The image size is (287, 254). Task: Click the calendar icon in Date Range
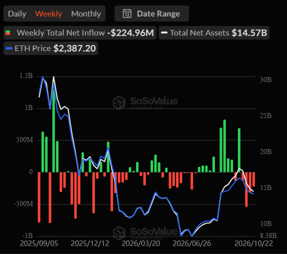(x=127, y=13)
